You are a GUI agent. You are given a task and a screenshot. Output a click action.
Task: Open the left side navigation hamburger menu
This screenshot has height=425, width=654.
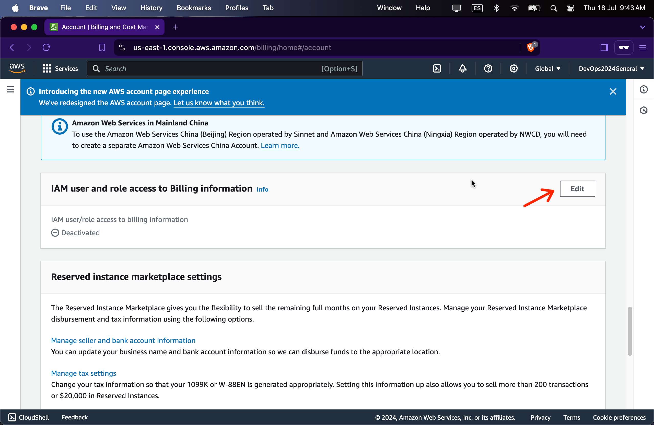tap(10, 89)
